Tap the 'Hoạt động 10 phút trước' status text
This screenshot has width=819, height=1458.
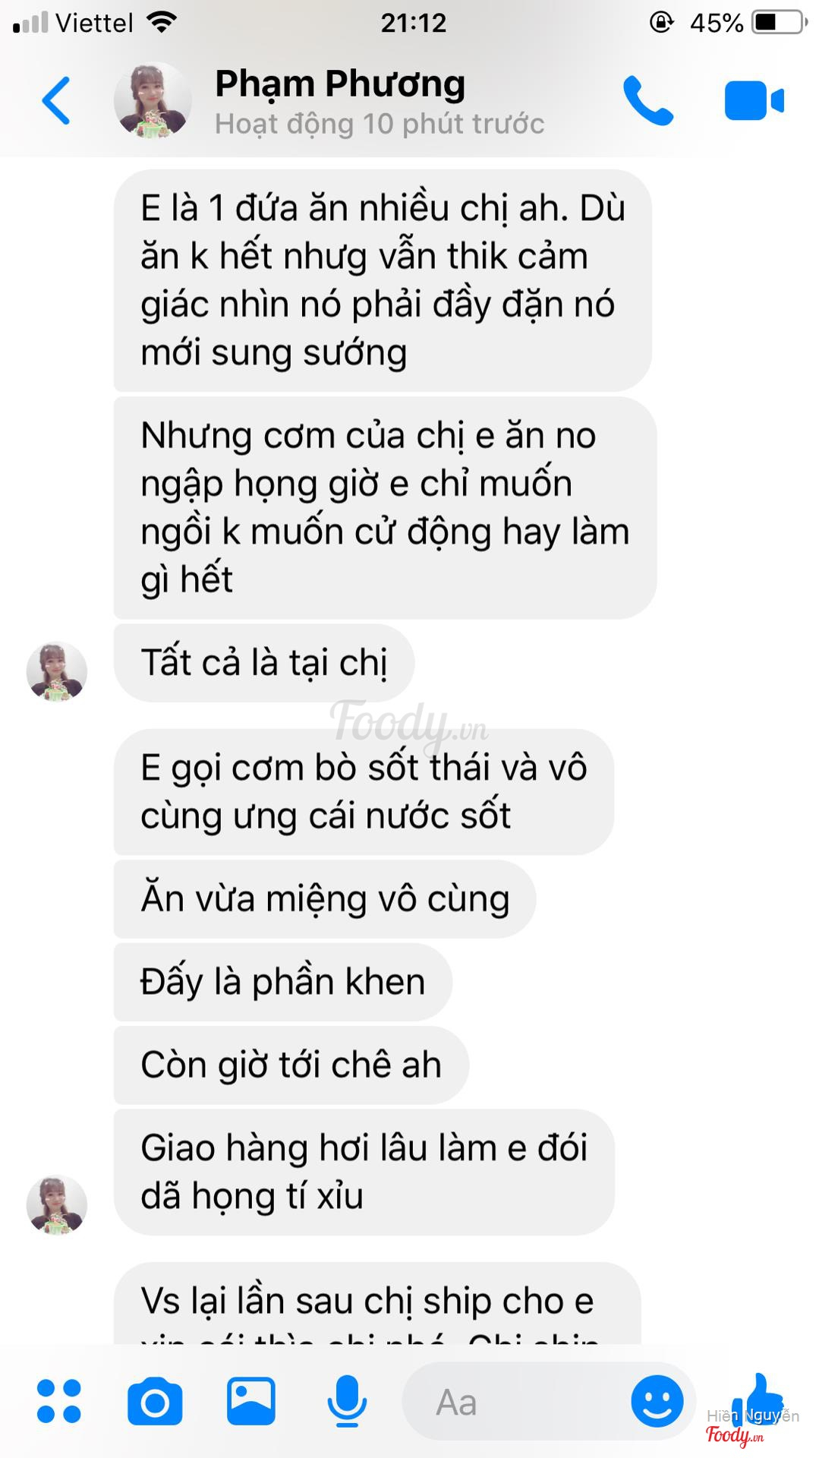click(x=380, y=124)
